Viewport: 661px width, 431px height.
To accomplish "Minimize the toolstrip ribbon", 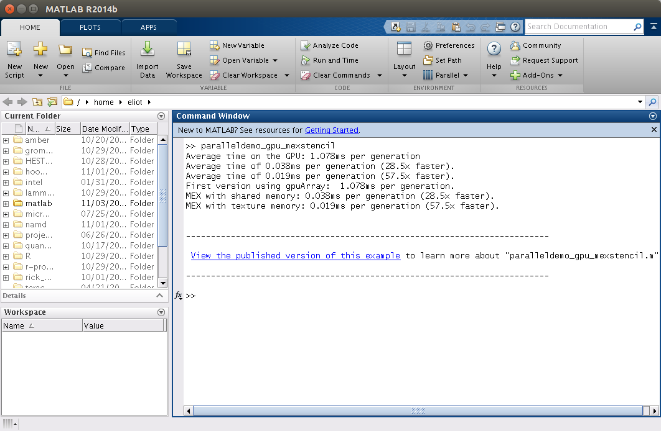I will [x=654, y=27].
